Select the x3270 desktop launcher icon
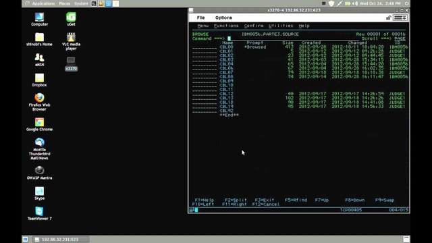 [71, 63]
